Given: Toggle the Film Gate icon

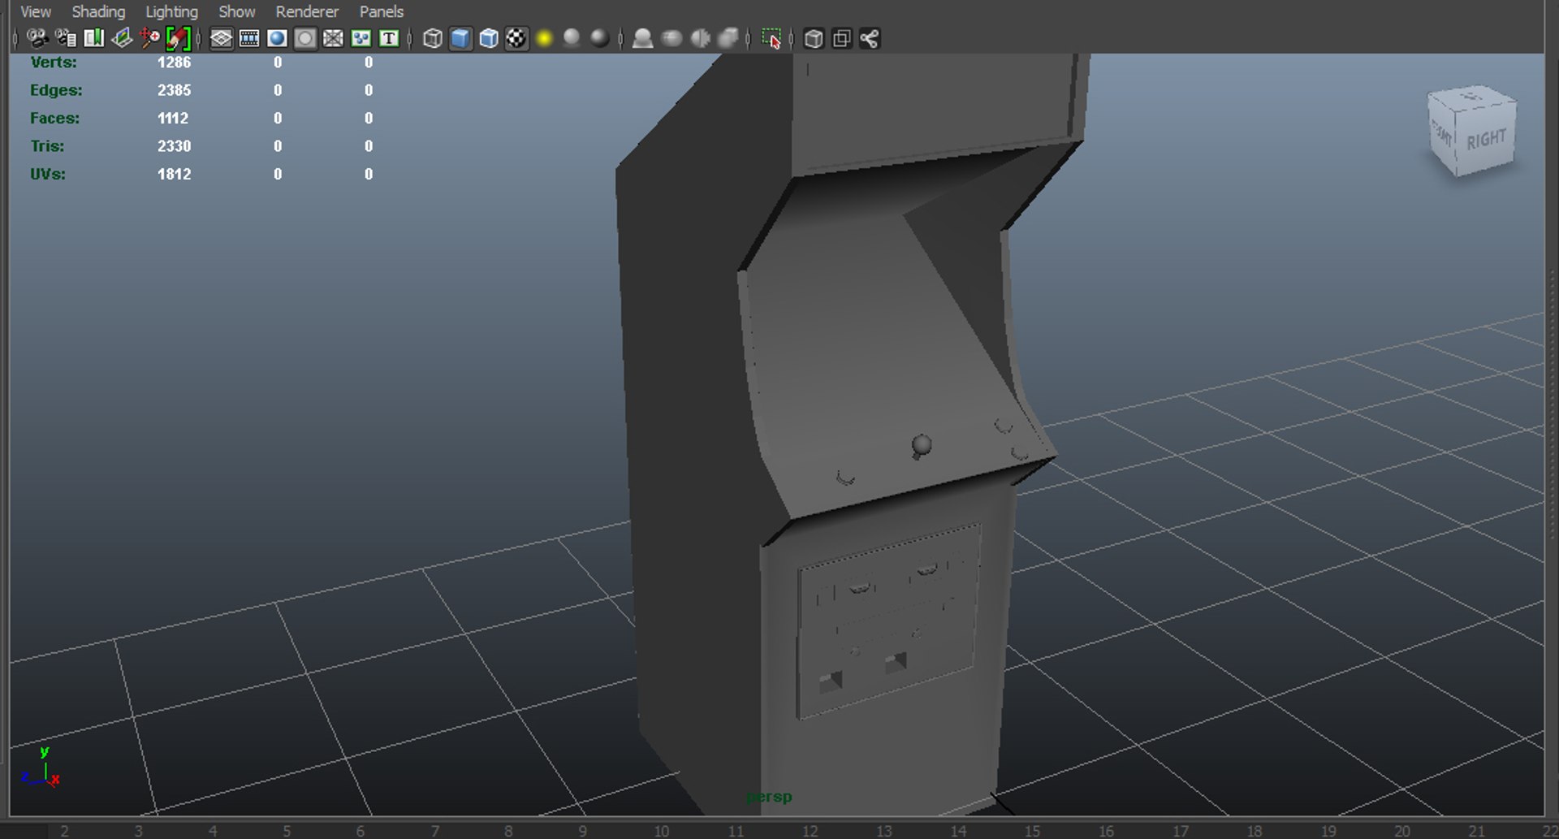Looking at the screenshot, I should click(249, 38).
